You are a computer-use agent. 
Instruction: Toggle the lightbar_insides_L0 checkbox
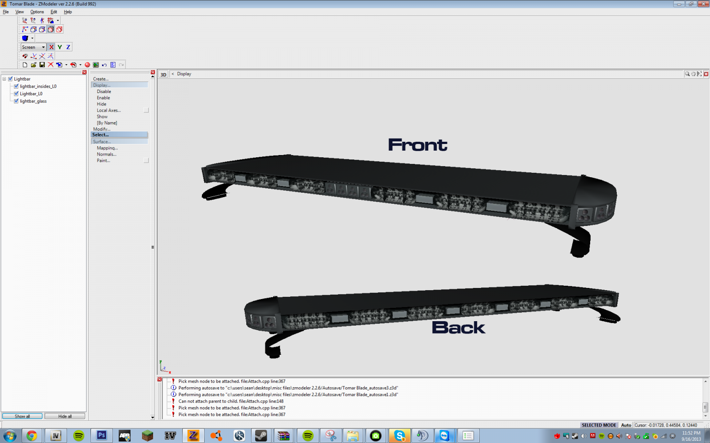[x=16, y=86]
